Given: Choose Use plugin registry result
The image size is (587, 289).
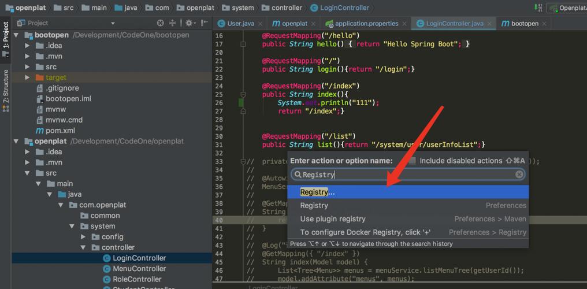Looking at the screenshot, I should click(x=333, y=219).
